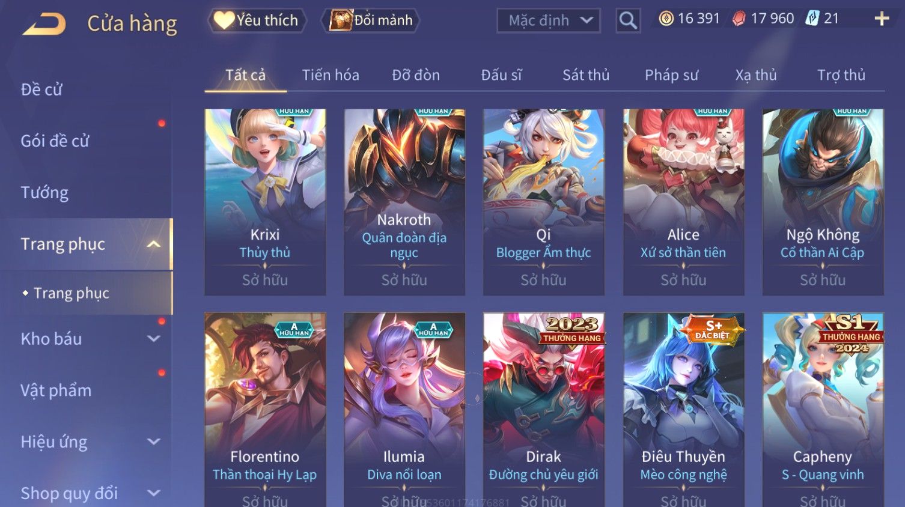Select the Krixi Thủy thủ skin card
Viewport: 905px width, 507px height.
pos(265,202)
